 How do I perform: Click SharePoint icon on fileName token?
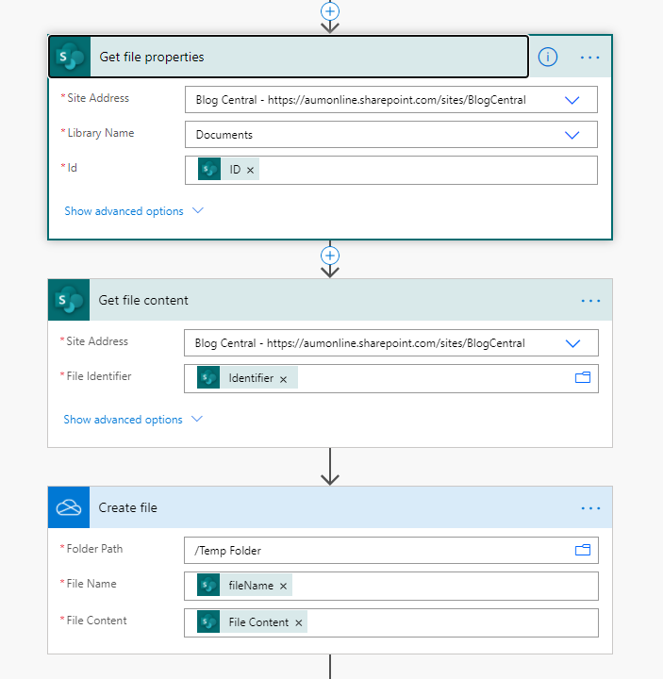(x=208, y=585)
